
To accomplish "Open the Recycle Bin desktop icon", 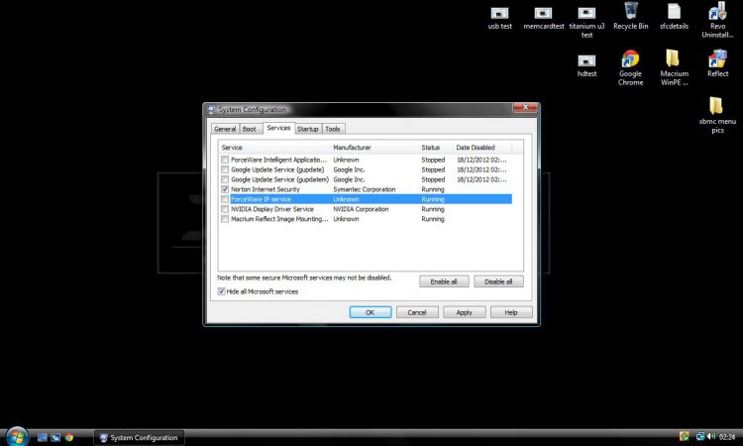I will click(630, 13).
